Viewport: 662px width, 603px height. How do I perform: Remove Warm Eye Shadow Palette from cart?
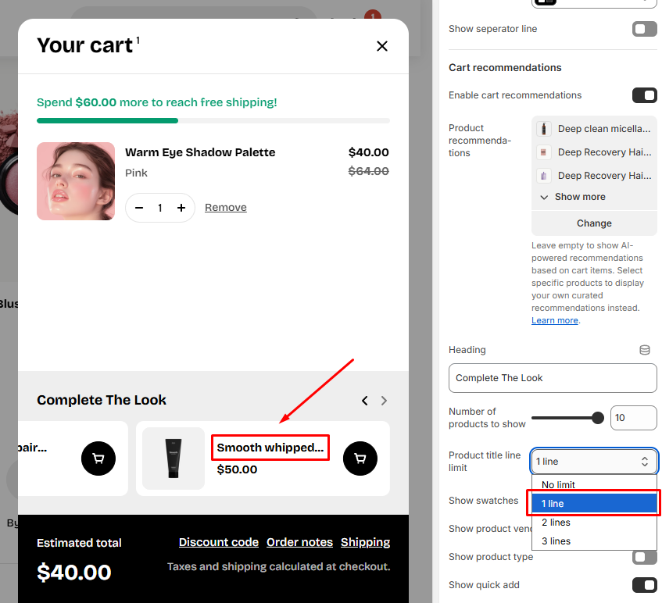(225, 208)
